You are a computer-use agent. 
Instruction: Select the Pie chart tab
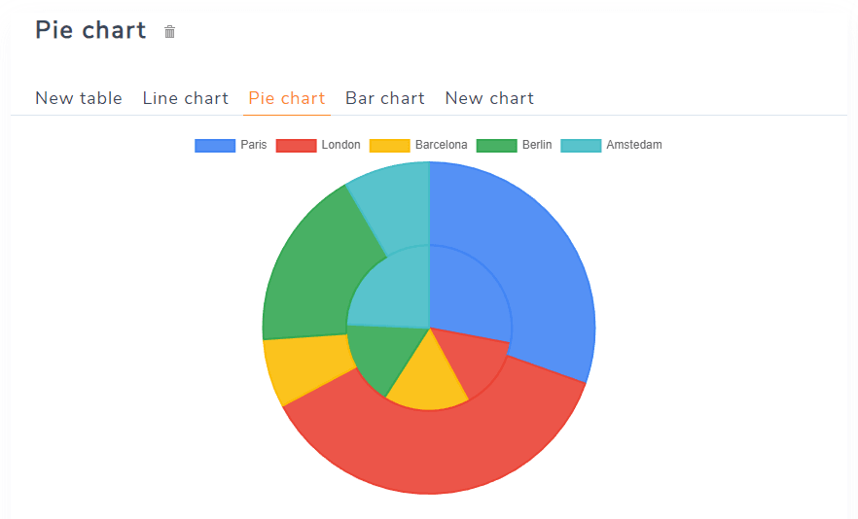pos(287,98)
